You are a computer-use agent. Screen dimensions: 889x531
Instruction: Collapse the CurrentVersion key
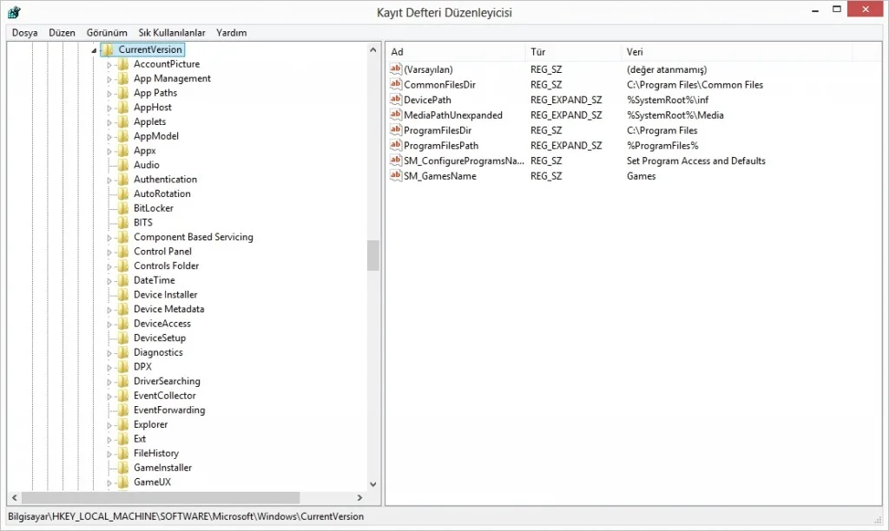pyautogui.click(x=94, y=50)
